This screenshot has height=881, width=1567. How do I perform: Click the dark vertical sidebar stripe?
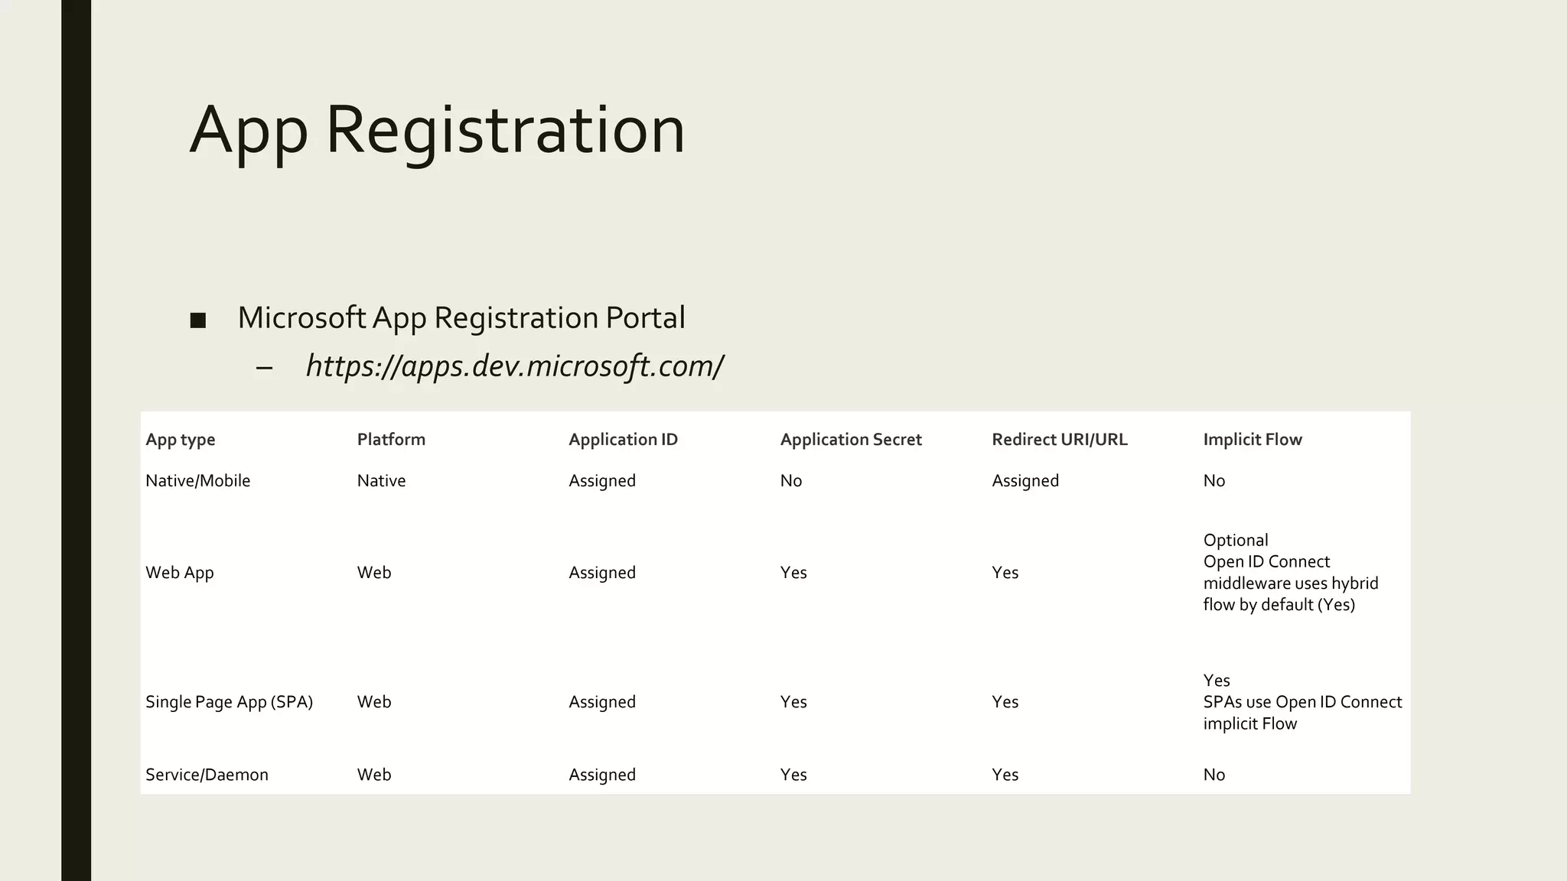[76, 440]
